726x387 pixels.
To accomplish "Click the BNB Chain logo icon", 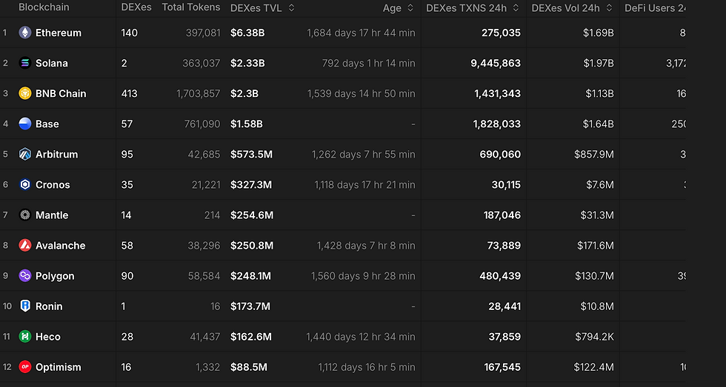I will click(25, 93).
